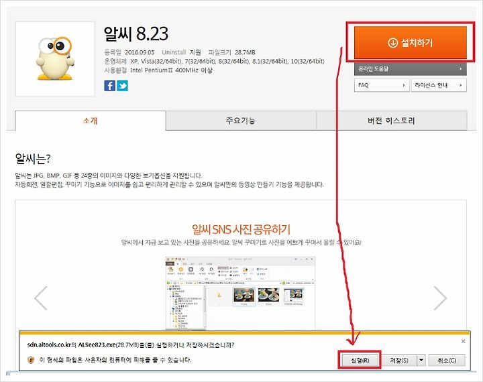Click 취소(C) cancel in download bar
483x382 pixels.
click(x=447, y=360)
